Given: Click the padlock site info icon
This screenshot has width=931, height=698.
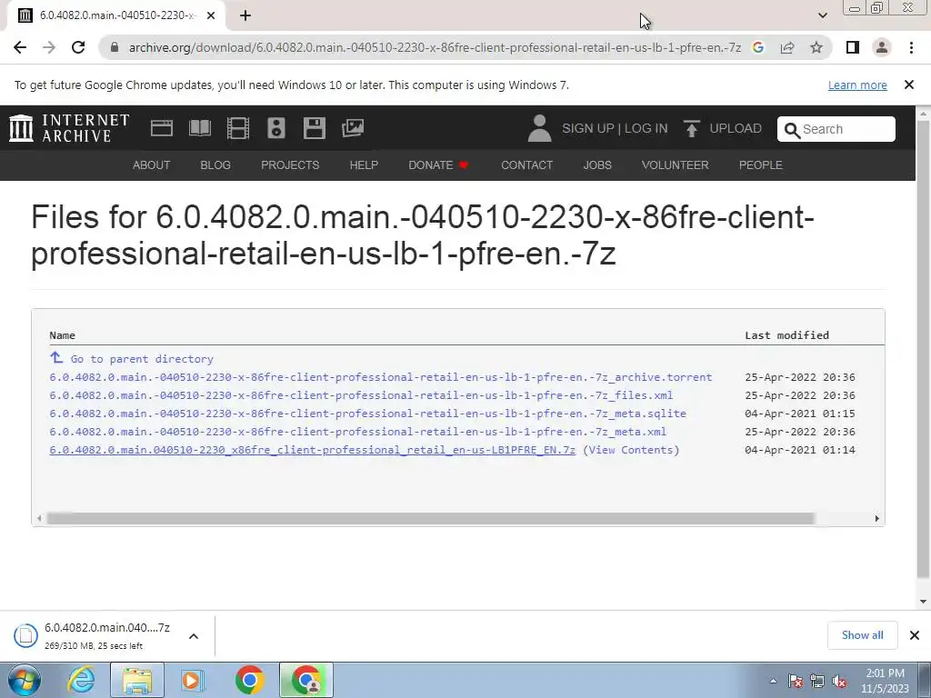Looking at the screenshot, I should tap(115, 47).
